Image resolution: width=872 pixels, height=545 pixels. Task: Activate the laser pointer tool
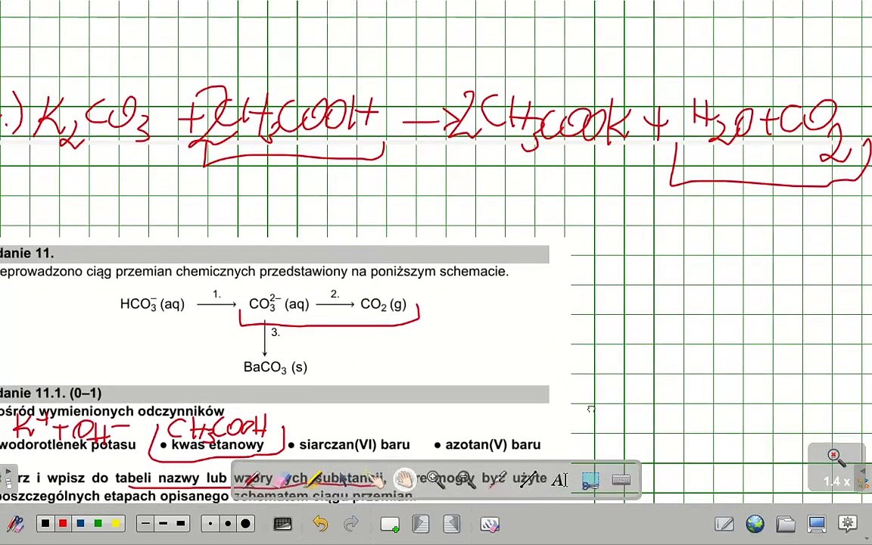tap(497, 479)
